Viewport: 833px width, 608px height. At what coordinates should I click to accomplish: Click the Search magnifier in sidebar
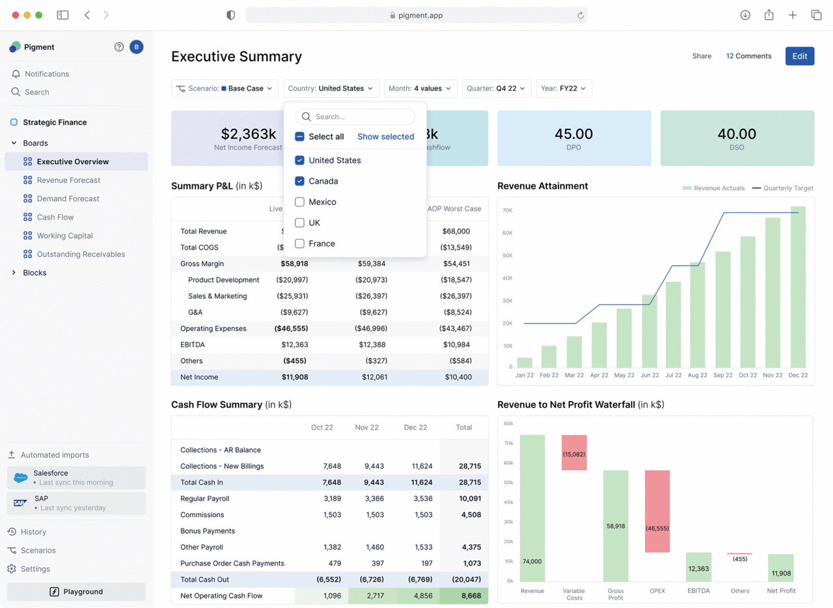[x=16, y=92]
